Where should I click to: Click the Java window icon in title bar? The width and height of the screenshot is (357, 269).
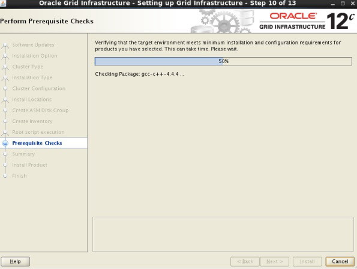3,3
